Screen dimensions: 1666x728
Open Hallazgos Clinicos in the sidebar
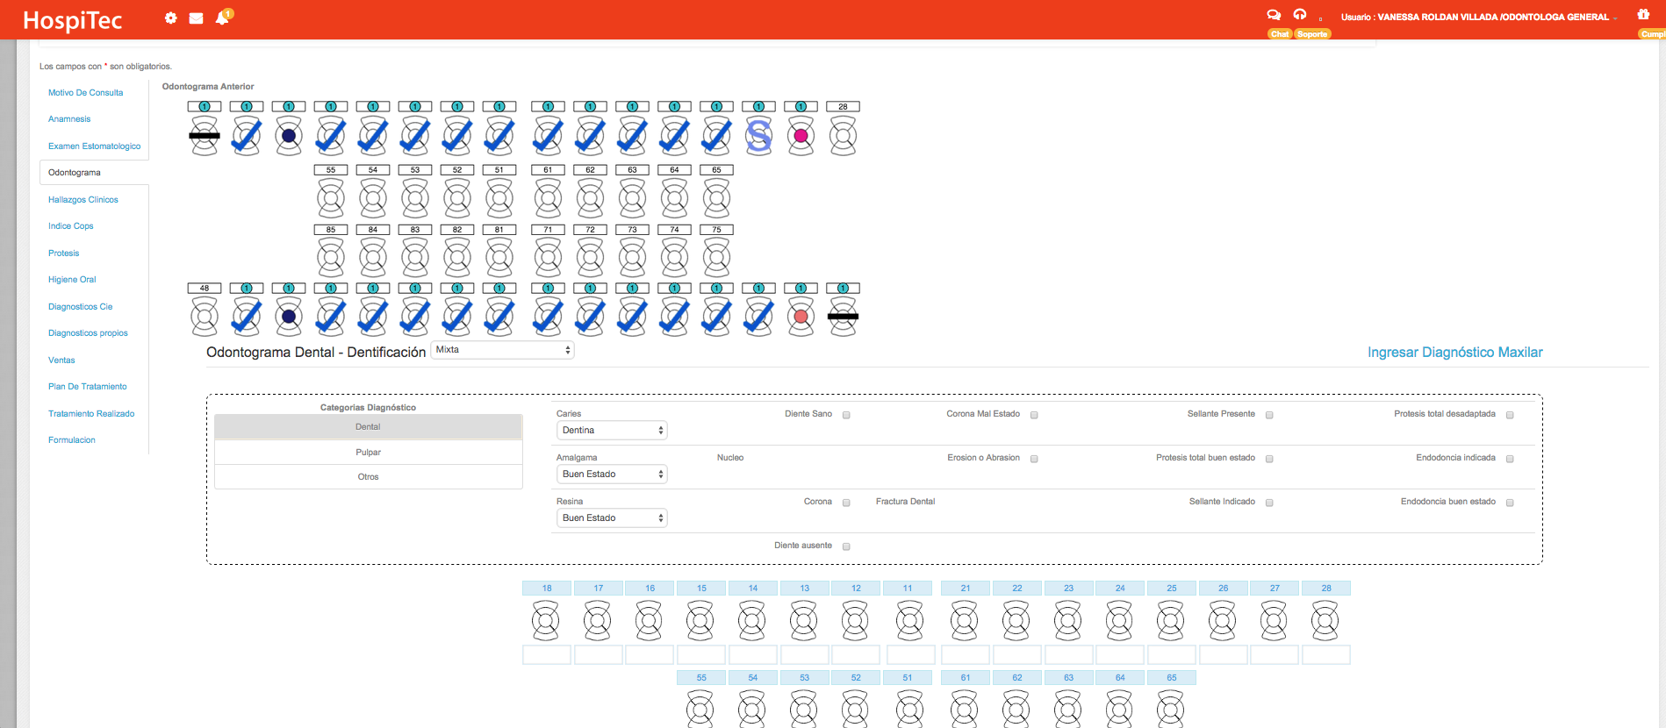click(x=83, y=200)
